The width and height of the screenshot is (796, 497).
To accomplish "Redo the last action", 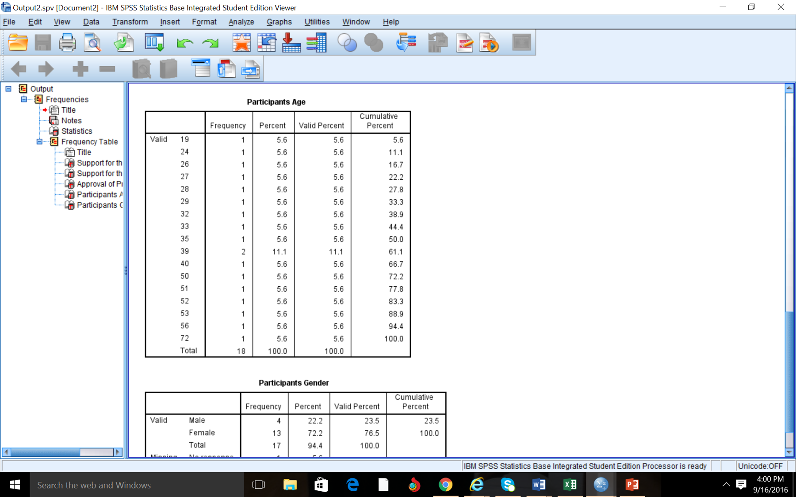I will [210, 42].
